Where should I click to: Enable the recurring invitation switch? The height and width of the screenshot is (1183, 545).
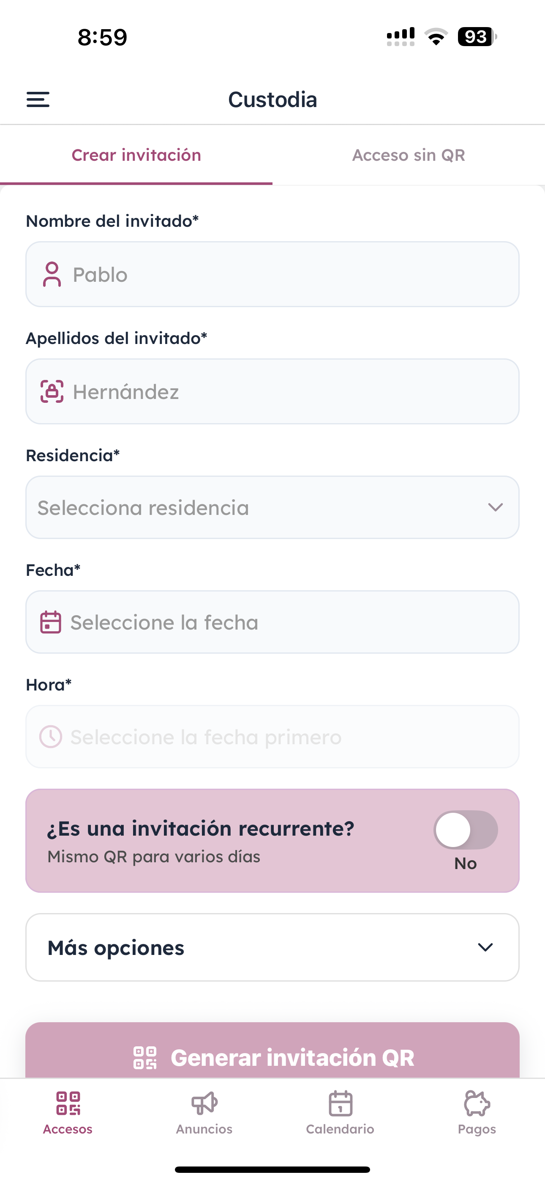[x=466, y=830]
